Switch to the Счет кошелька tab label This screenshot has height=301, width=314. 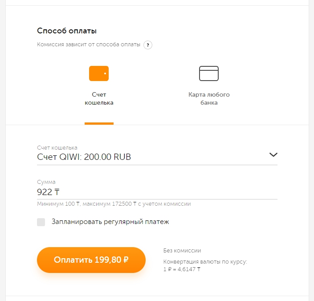(x=99, y=98)
